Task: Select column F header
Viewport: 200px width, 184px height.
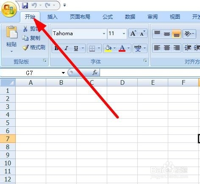Action: [183, 83]
